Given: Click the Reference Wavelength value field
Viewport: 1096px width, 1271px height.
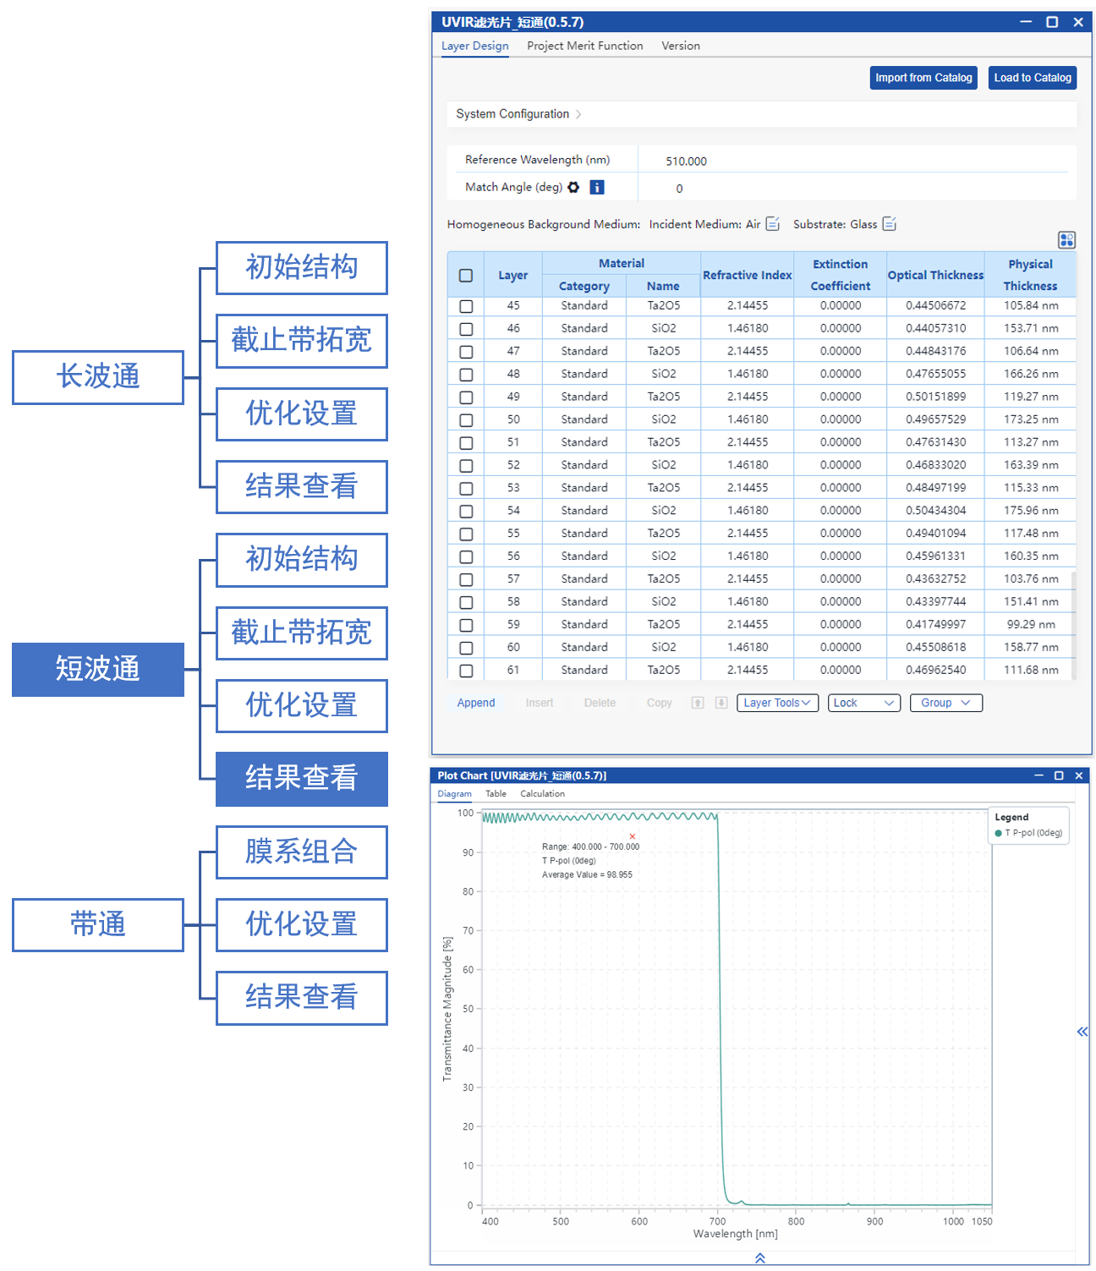Looking at the screenshot, I should [x=686, y=161].
